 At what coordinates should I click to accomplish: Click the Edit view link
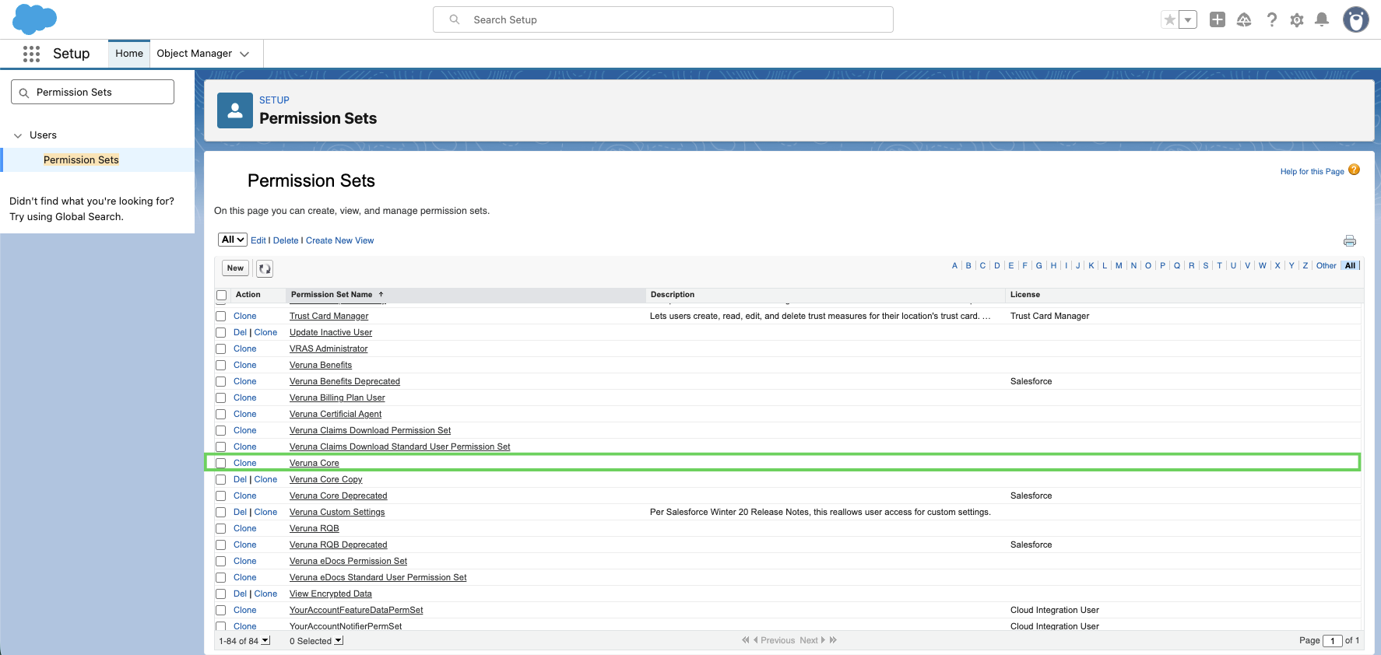[x=258, y=240]
